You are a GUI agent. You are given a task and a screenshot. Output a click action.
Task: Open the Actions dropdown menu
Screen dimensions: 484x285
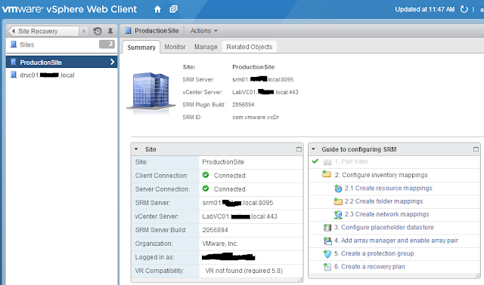(203, 31)
